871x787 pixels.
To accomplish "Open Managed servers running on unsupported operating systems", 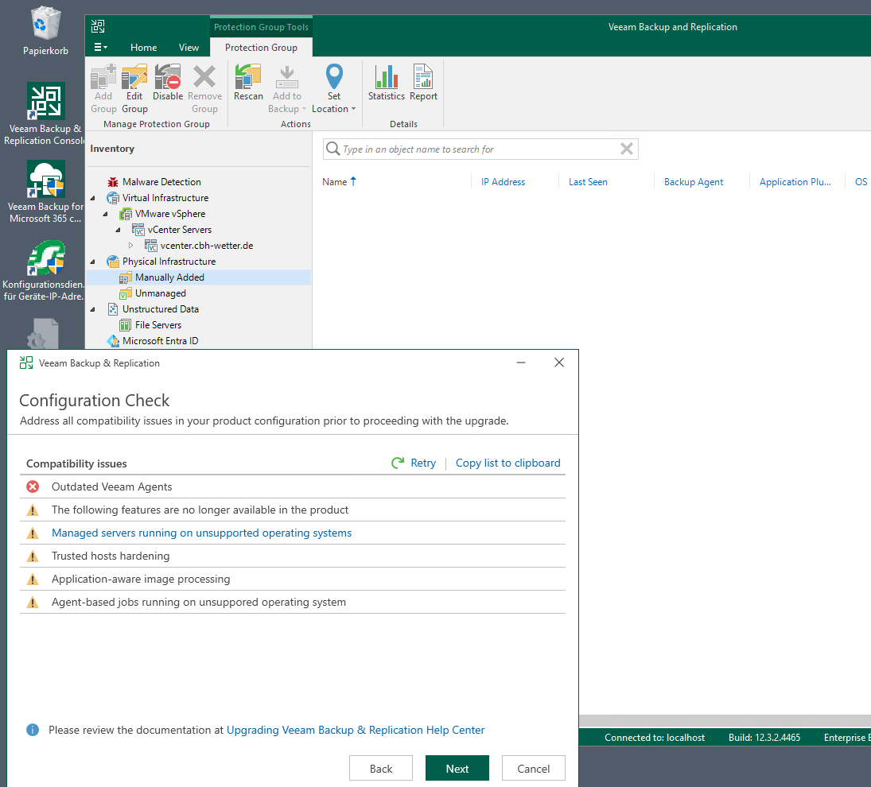I will coord(201,533).
